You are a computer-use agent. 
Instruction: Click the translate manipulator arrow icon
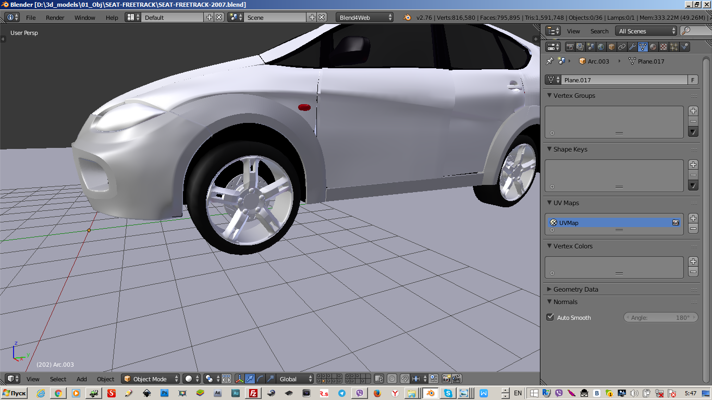point(250,379)
